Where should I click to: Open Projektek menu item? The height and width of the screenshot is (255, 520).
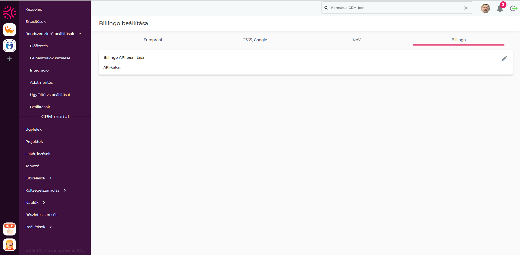point(34,141)
